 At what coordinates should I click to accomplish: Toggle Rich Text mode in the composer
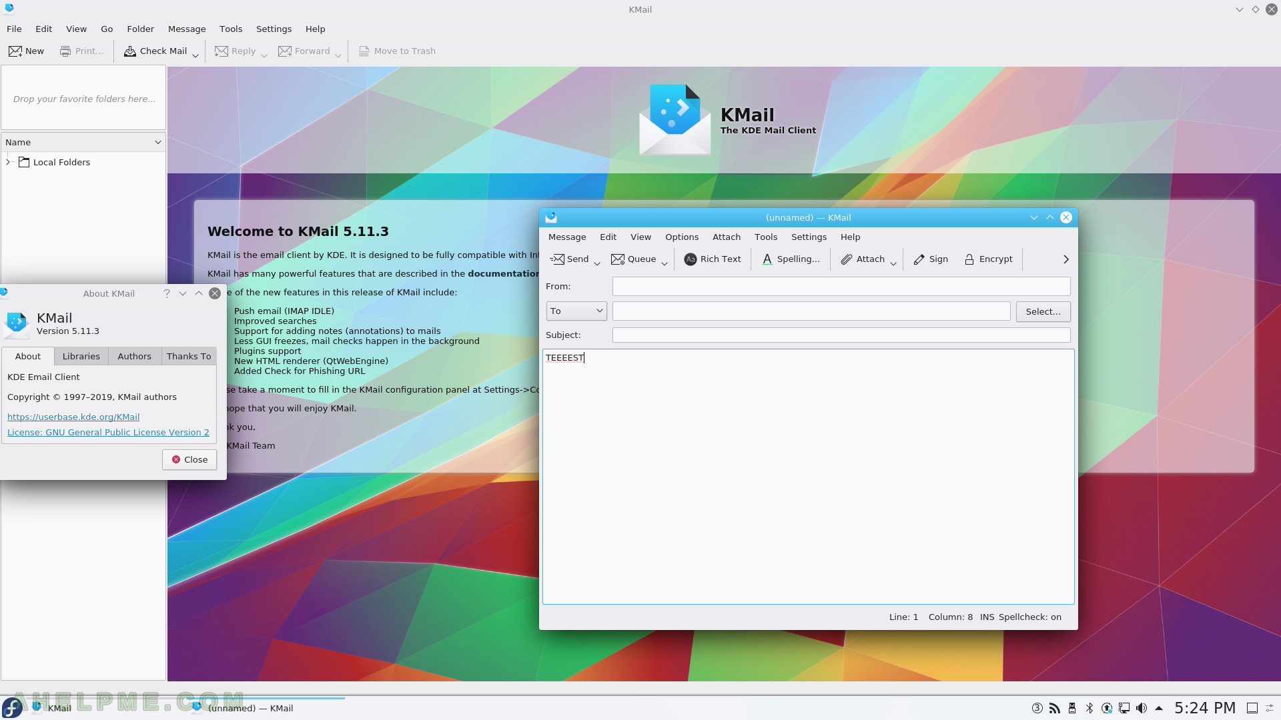pos(713,259)
